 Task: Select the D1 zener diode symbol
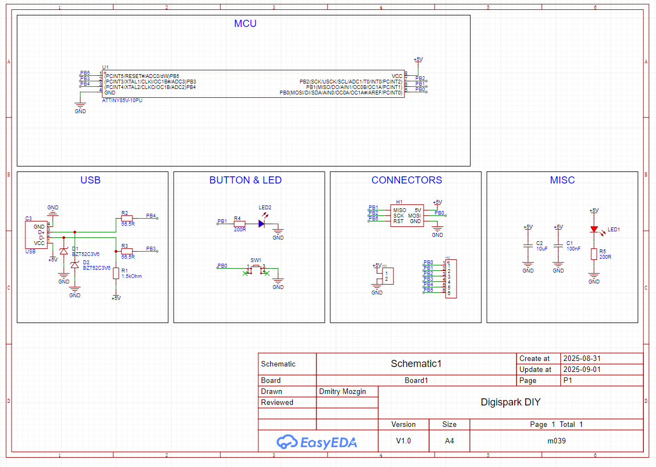(64, 251)
